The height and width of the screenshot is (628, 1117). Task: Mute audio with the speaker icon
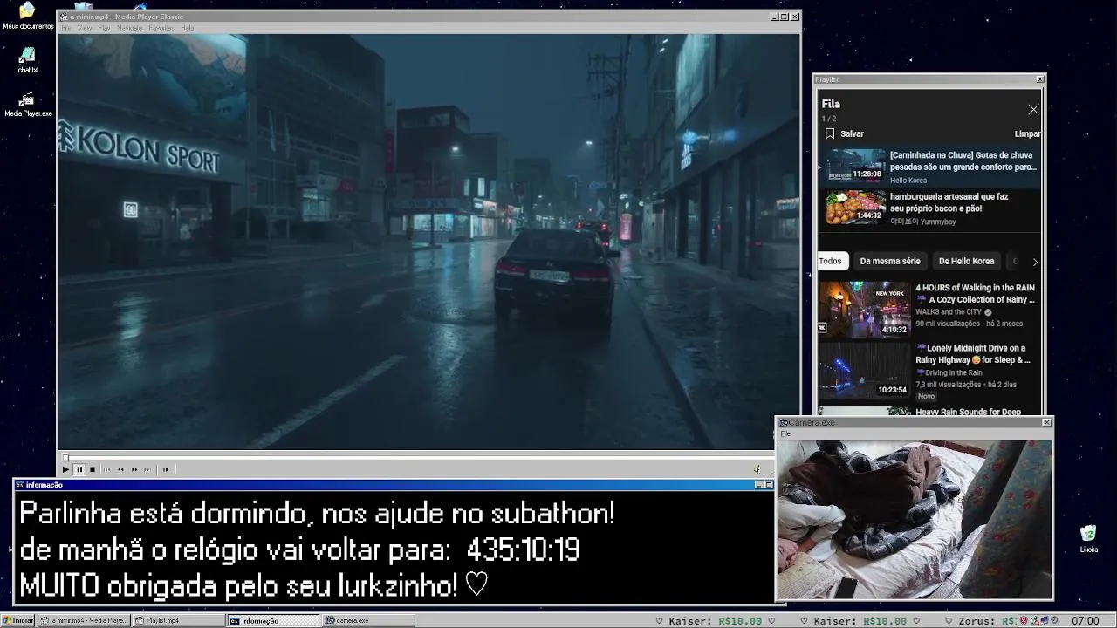coord(757,469)
